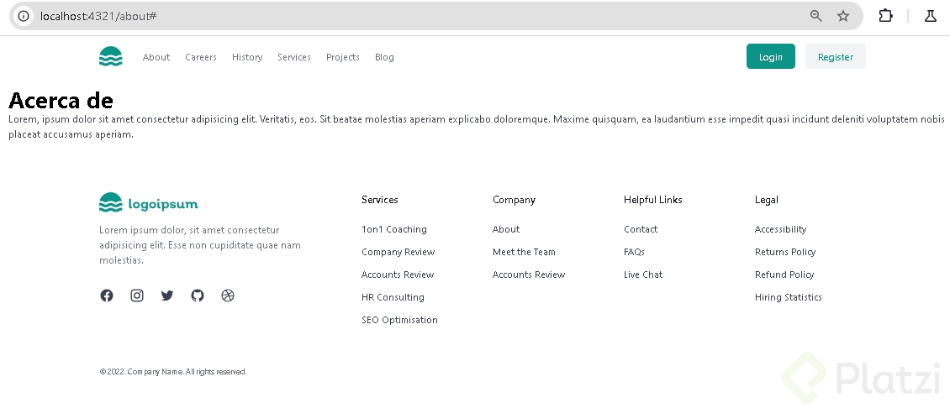Screen dimensions: 950x408
Task: Bookmark this page with star icon
Action: [843, 16]
